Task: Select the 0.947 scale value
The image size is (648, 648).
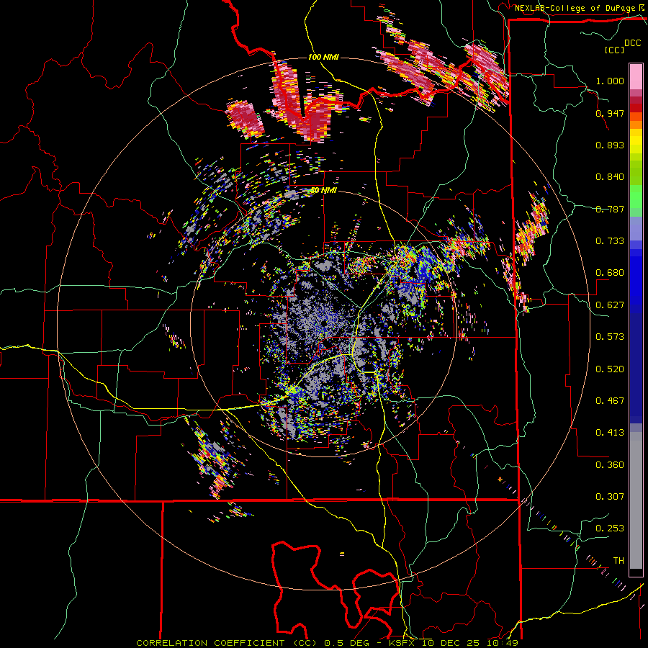Action: click(610, 113)
